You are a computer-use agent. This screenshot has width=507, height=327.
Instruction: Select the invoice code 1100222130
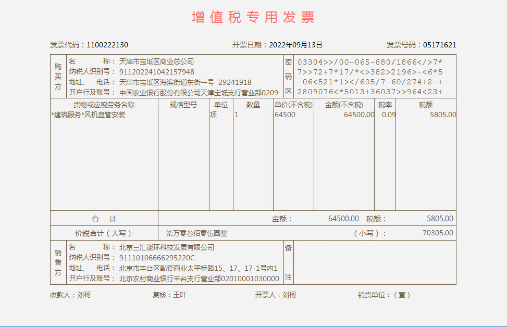pyautogui.click(x=107, y=45)
